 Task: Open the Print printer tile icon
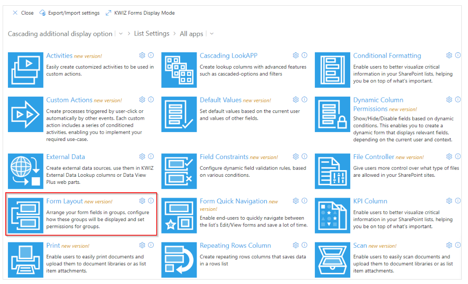pos(25,260)
